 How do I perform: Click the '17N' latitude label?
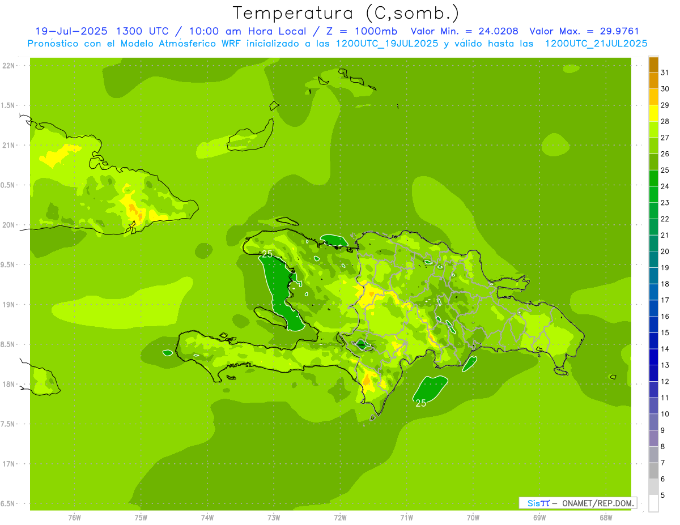pyautogui.click(x=10, y=464)
